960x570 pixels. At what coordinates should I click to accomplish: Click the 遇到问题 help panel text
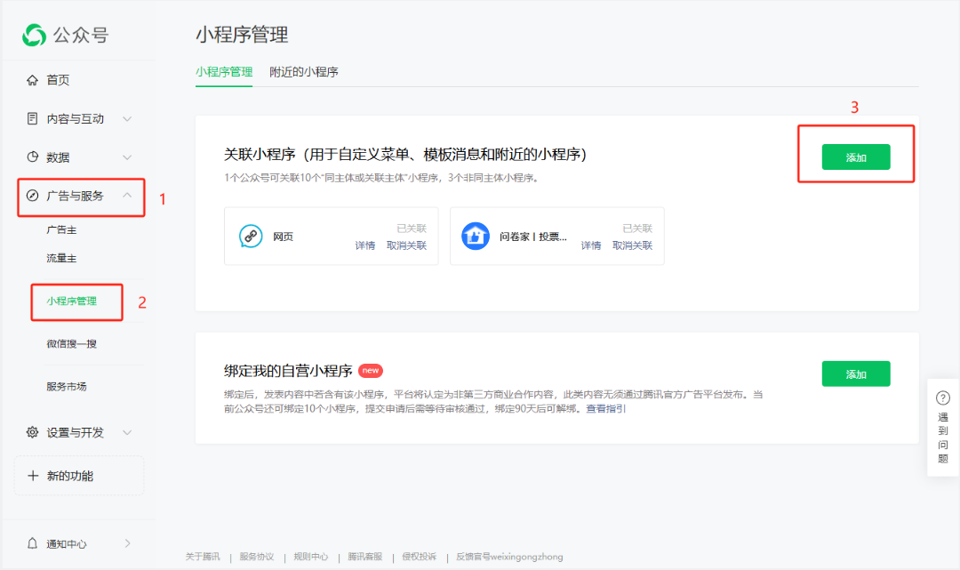[943, 438]
